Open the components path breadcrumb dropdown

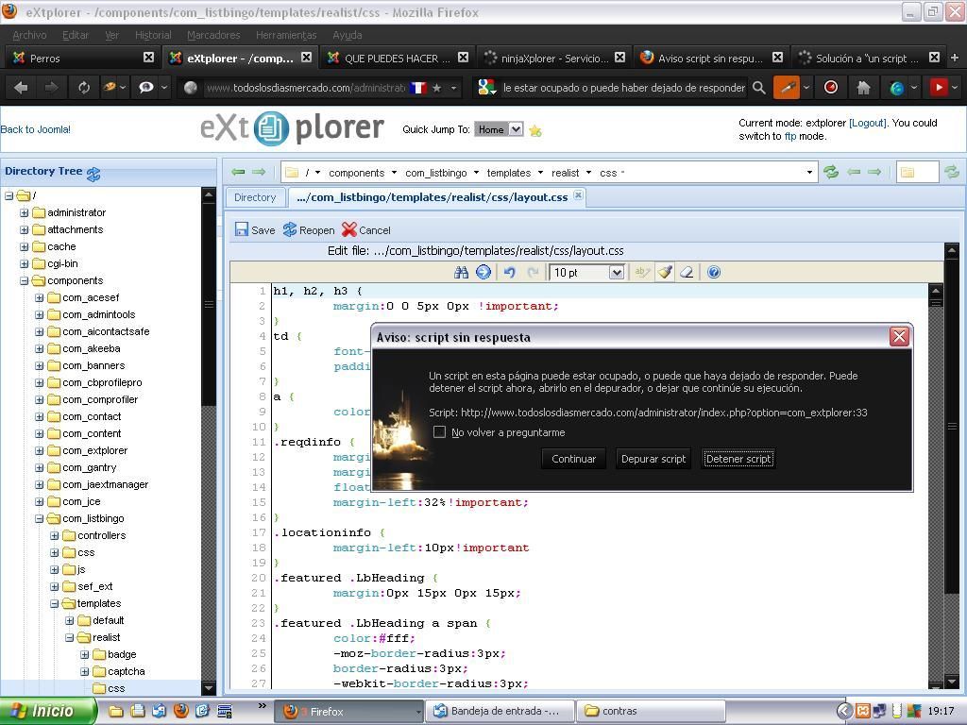pyautogui.click(x=394, y=173)
